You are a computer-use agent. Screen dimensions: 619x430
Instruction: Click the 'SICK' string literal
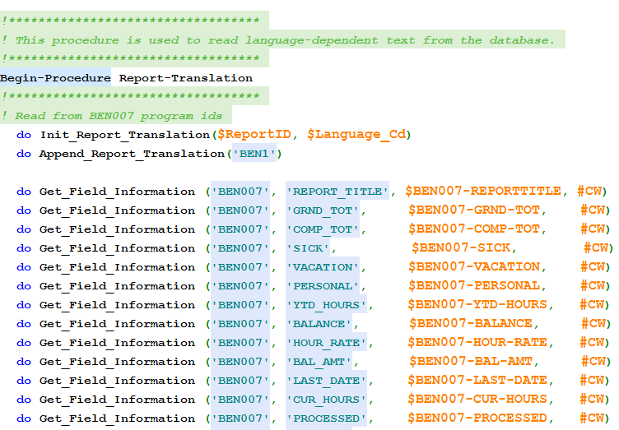[x=308, y=248]
